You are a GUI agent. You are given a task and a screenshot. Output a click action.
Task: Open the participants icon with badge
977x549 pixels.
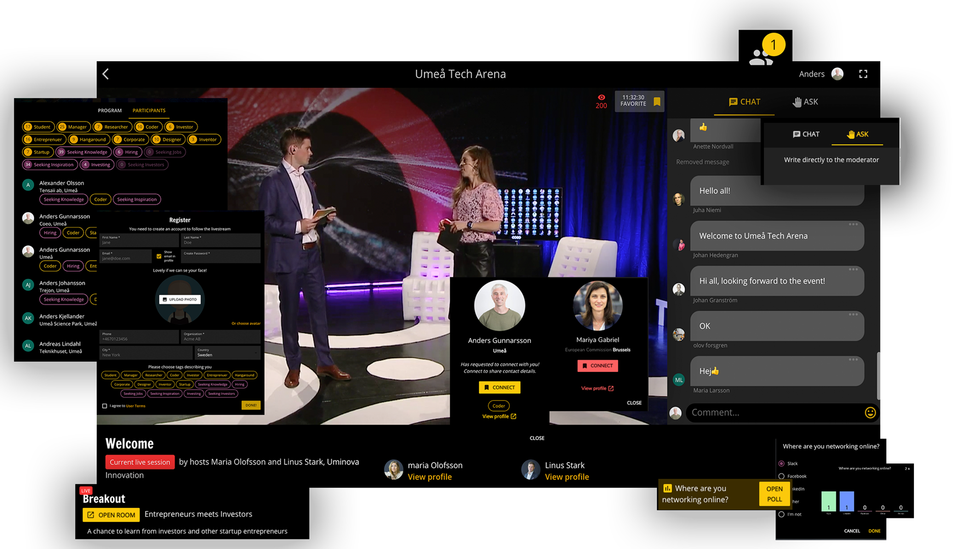pyautogui.click(x=761, y=56)
